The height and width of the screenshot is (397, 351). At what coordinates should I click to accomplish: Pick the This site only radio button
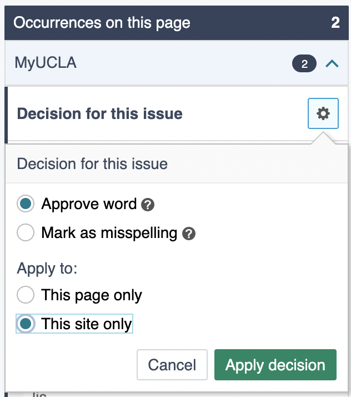coord(26,324)
